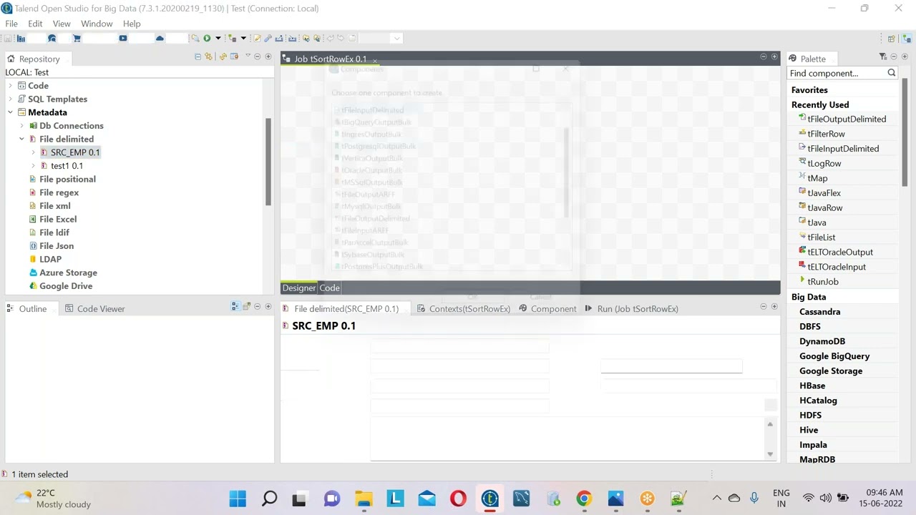Select File positional in Repository tree
Screen dimensions: 916x515
click(x=67, y=180)
